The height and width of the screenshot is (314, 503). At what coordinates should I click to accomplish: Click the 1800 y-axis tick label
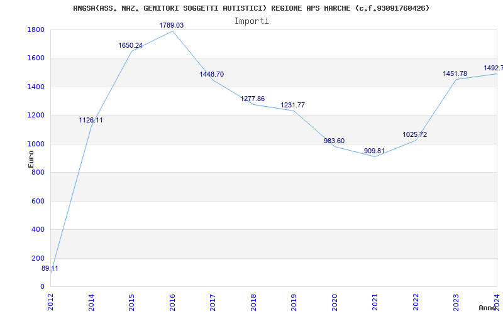pos(36,30)
